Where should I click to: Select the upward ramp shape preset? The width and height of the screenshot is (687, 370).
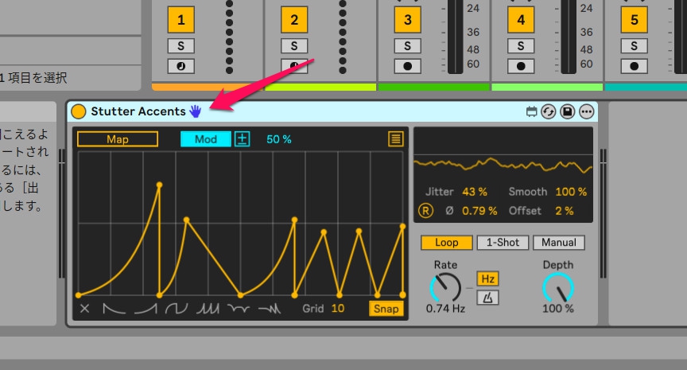tap(146, 308)
